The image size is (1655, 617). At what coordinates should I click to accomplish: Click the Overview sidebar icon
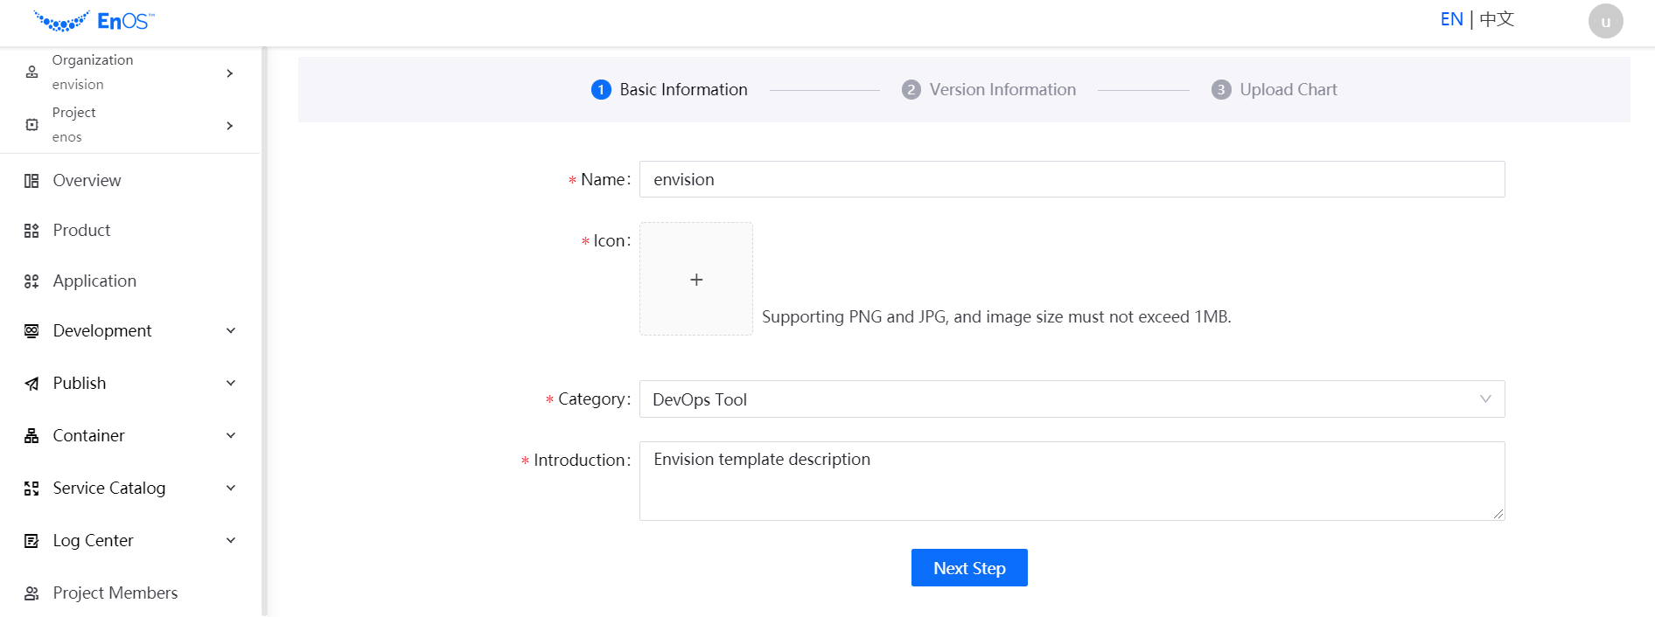point(31,181)
